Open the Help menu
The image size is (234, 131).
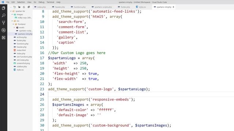pos(58,2)
